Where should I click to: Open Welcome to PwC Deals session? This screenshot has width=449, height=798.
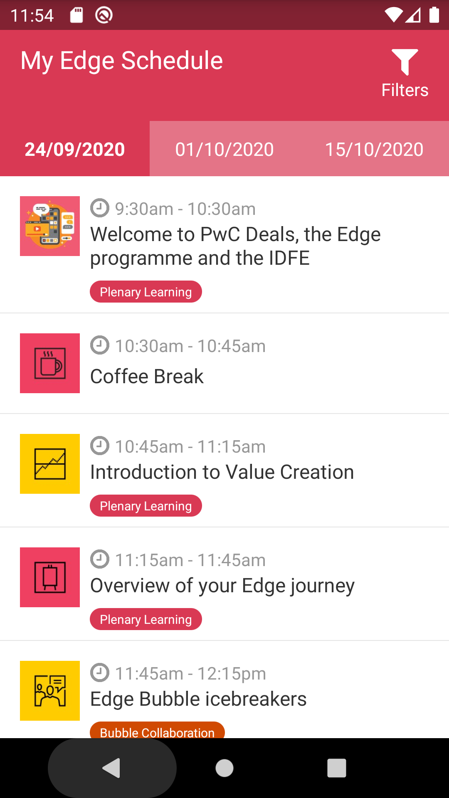tap(224, 245)
